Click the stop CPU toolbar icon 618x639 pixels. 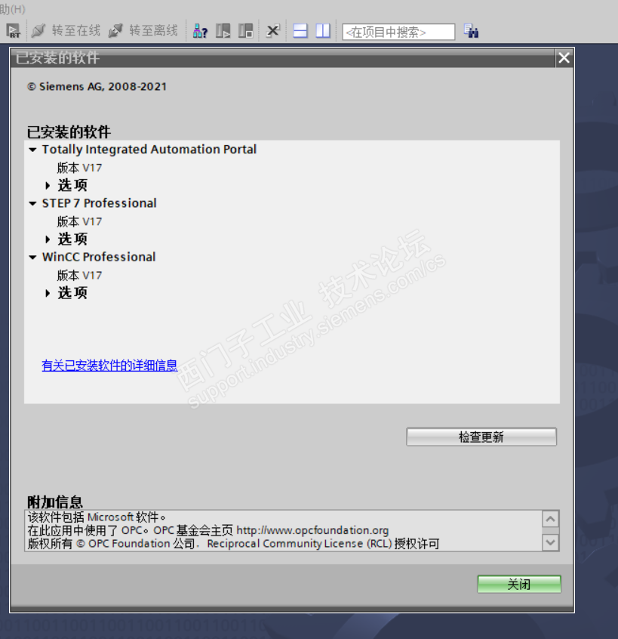point(245,31)
